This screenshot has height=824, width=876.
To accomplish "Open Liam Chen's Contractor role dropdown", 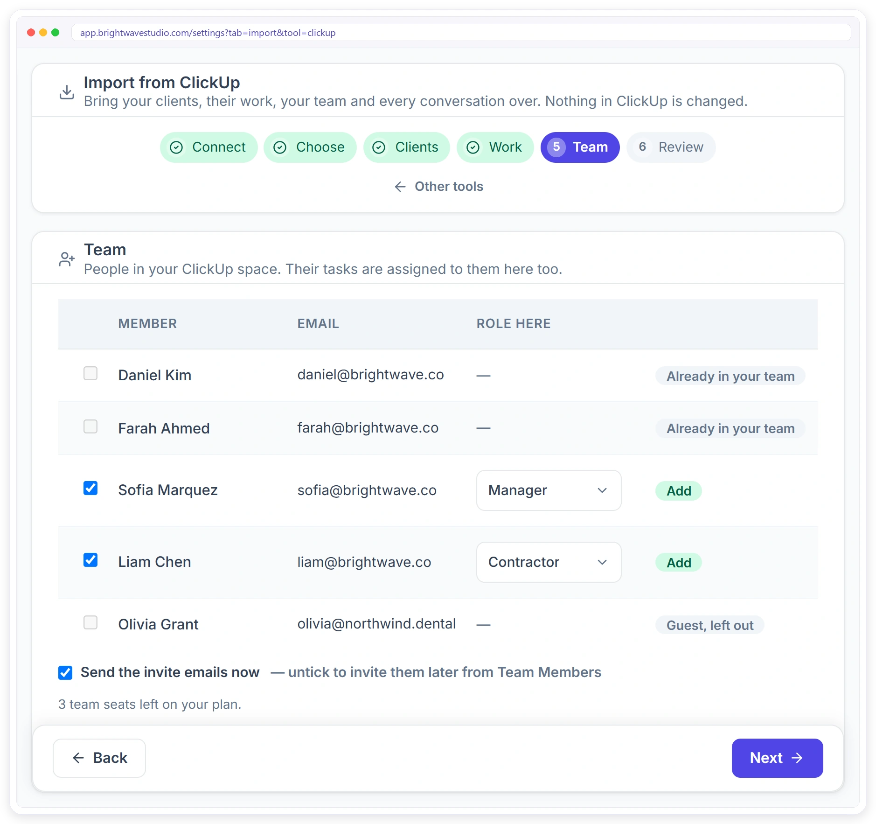I will [549, 562].
